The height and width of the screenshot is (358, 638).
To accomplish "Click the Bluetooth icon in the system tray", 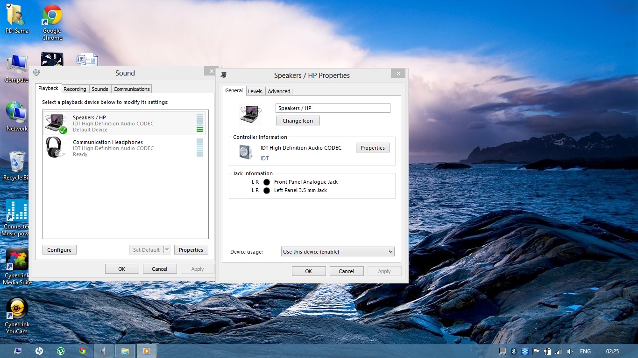I will [513, 351].
